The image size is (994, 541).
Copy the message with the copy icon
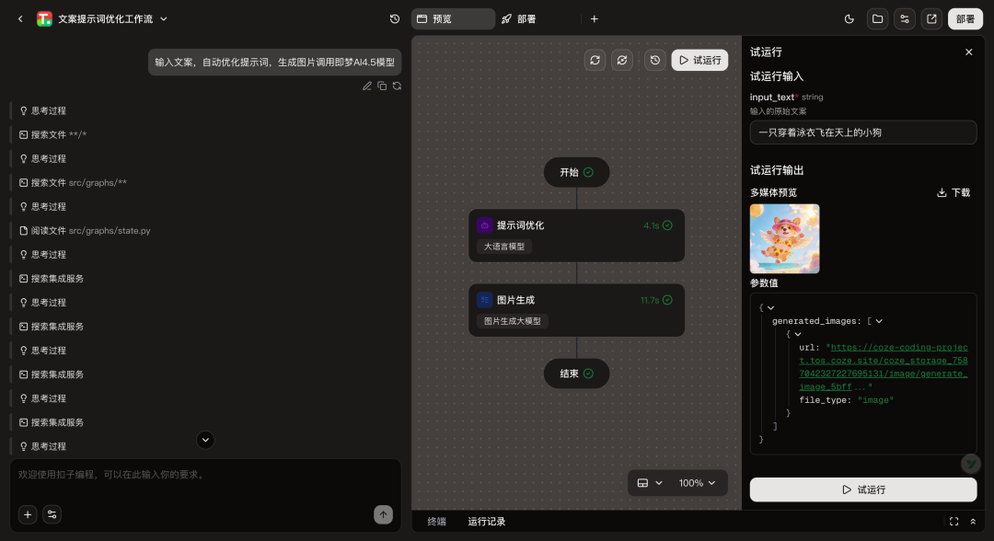pos(382,86)
